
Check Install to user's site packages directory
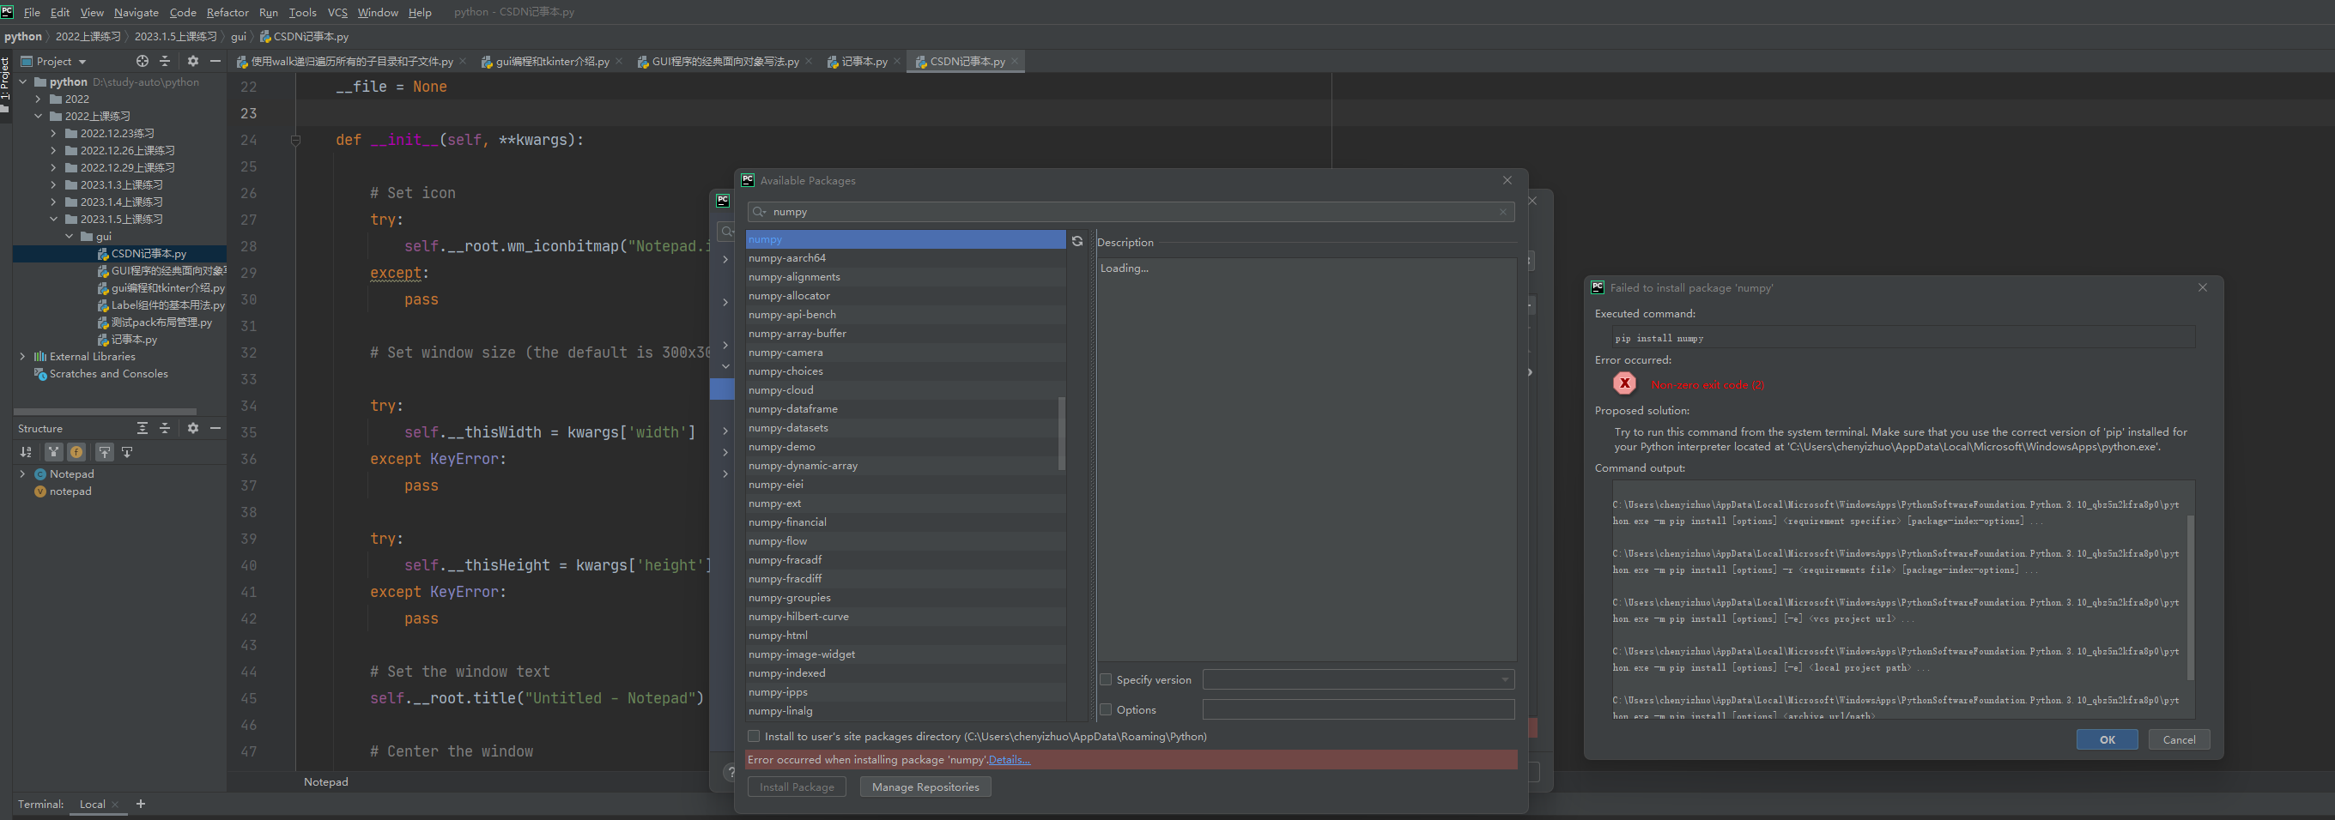point(753,736)
